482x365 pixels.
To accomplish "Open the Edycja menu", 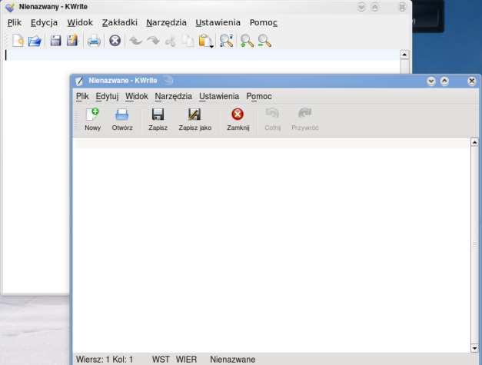I will (x=44, y=22).
